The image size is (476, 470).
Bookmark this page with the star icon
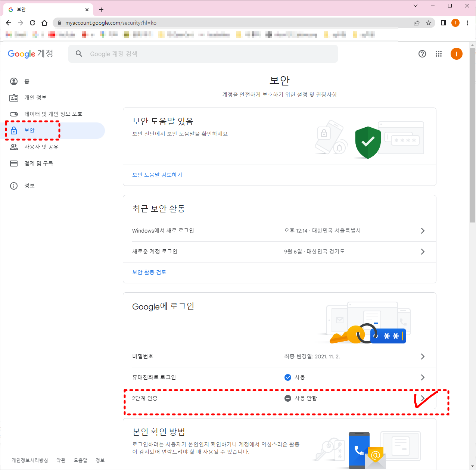tap(429, 23)
